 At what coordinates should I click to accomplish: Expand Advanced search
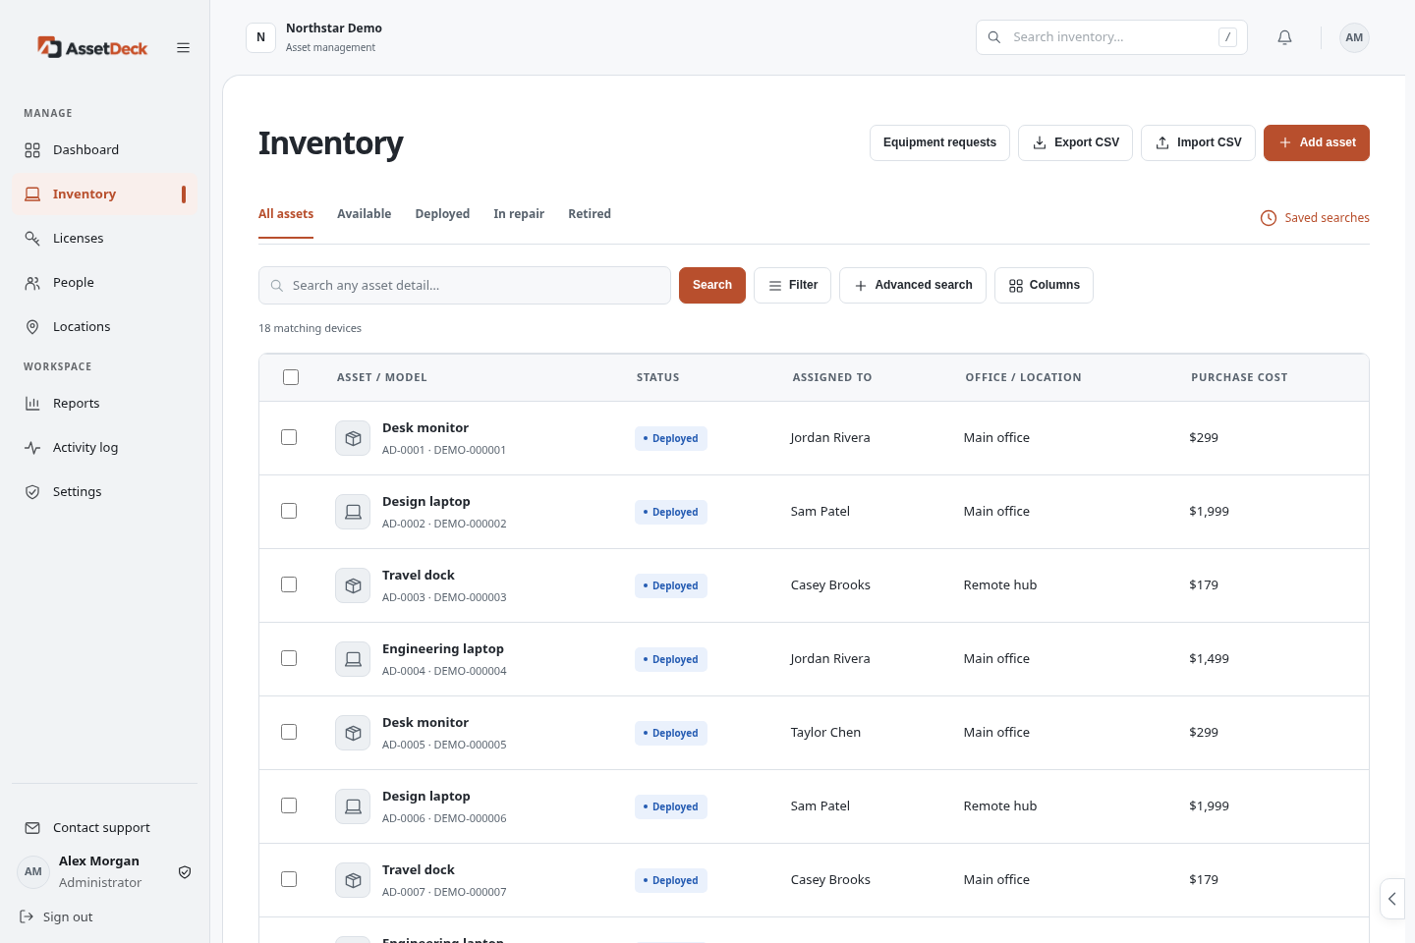(x=913, y=285)
